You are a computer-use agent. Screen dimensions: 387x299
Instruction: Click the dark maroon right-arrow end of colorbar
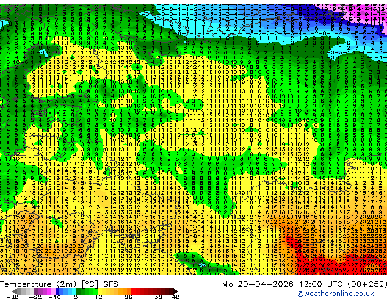(x=176, y=291)
